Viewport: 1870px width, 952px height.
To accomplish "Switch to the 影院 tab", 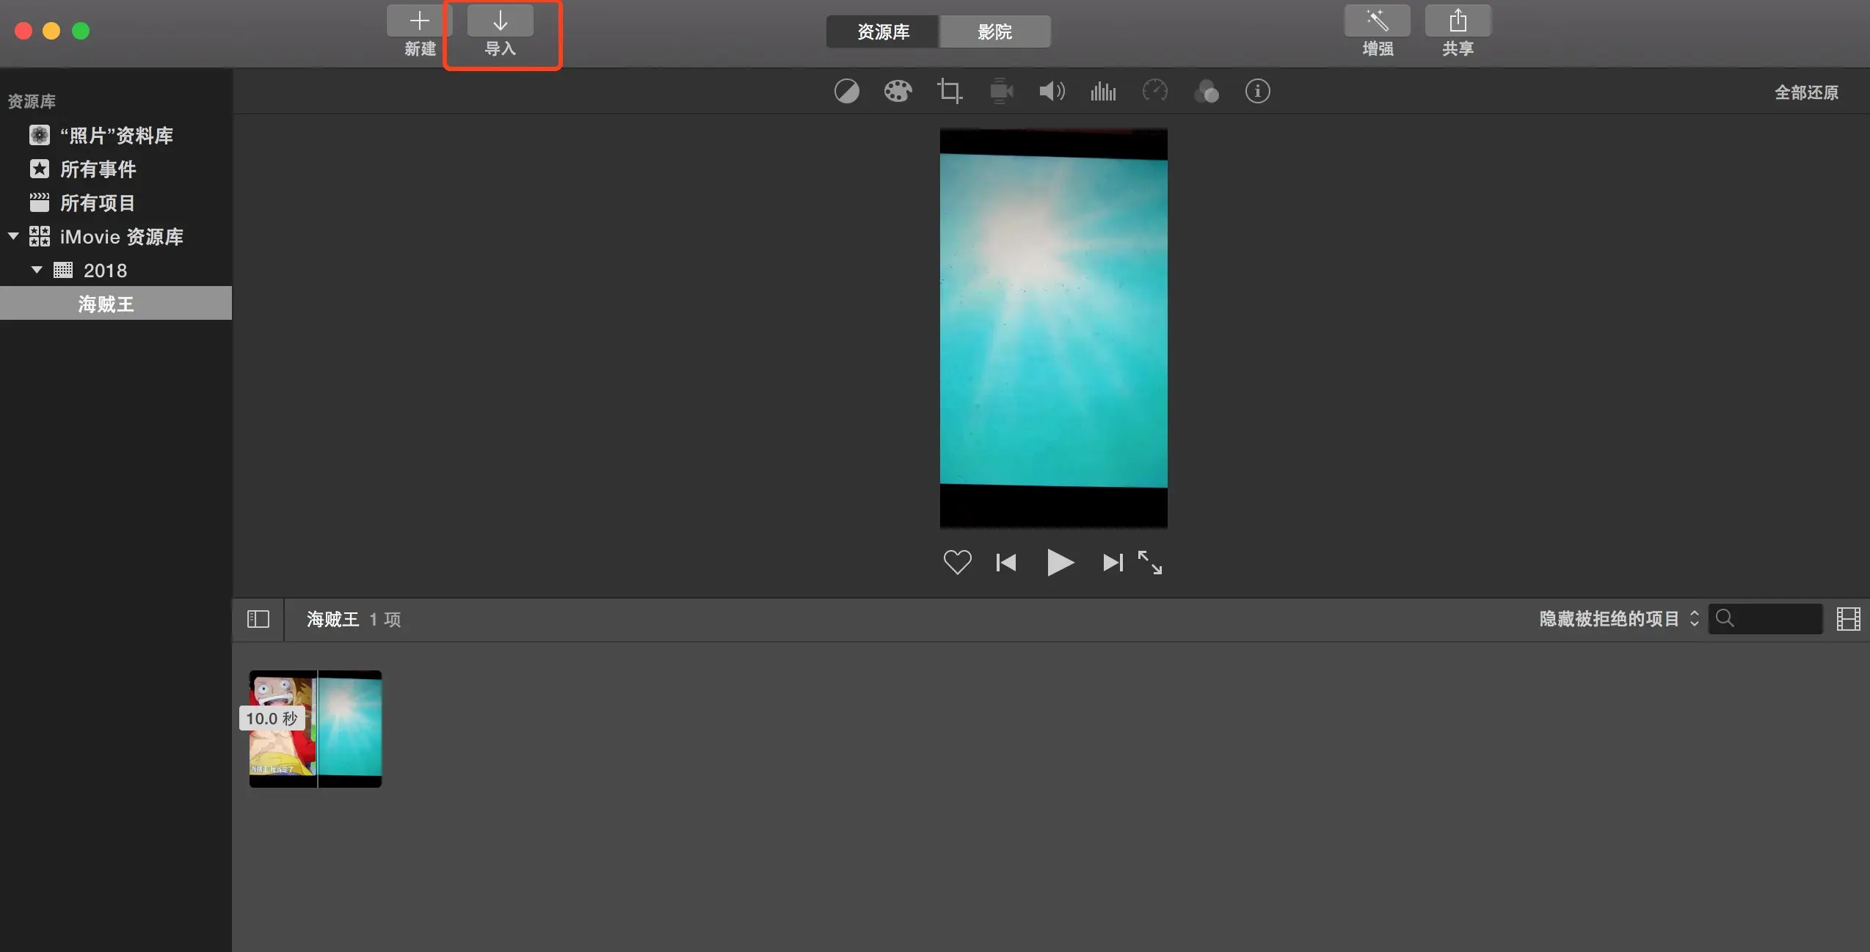I will pyautogui.click(x=994, y=32).
